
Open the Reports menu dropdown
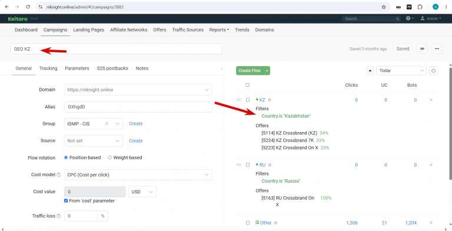pyautogui.click(x=219, y=29)
